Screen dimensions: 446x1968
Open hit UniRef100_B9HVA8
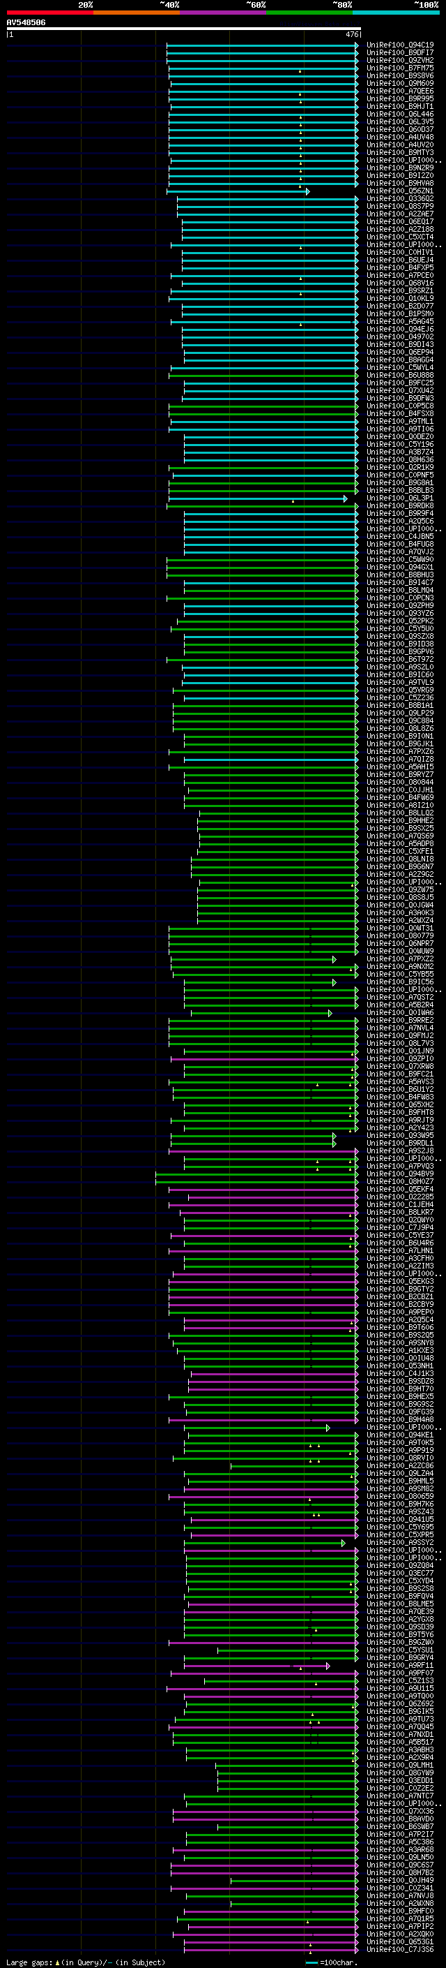400,184
